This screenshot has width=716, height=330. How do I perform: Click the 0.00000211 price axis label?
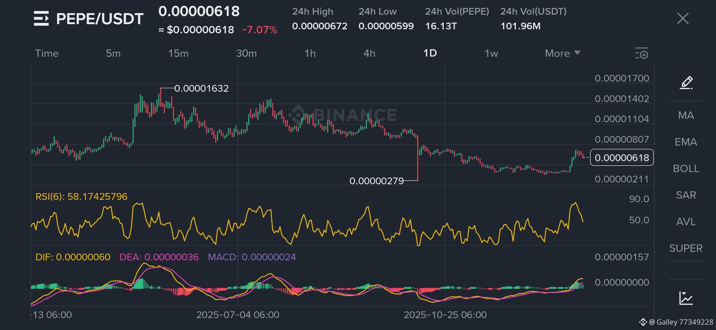pos(622,179)
